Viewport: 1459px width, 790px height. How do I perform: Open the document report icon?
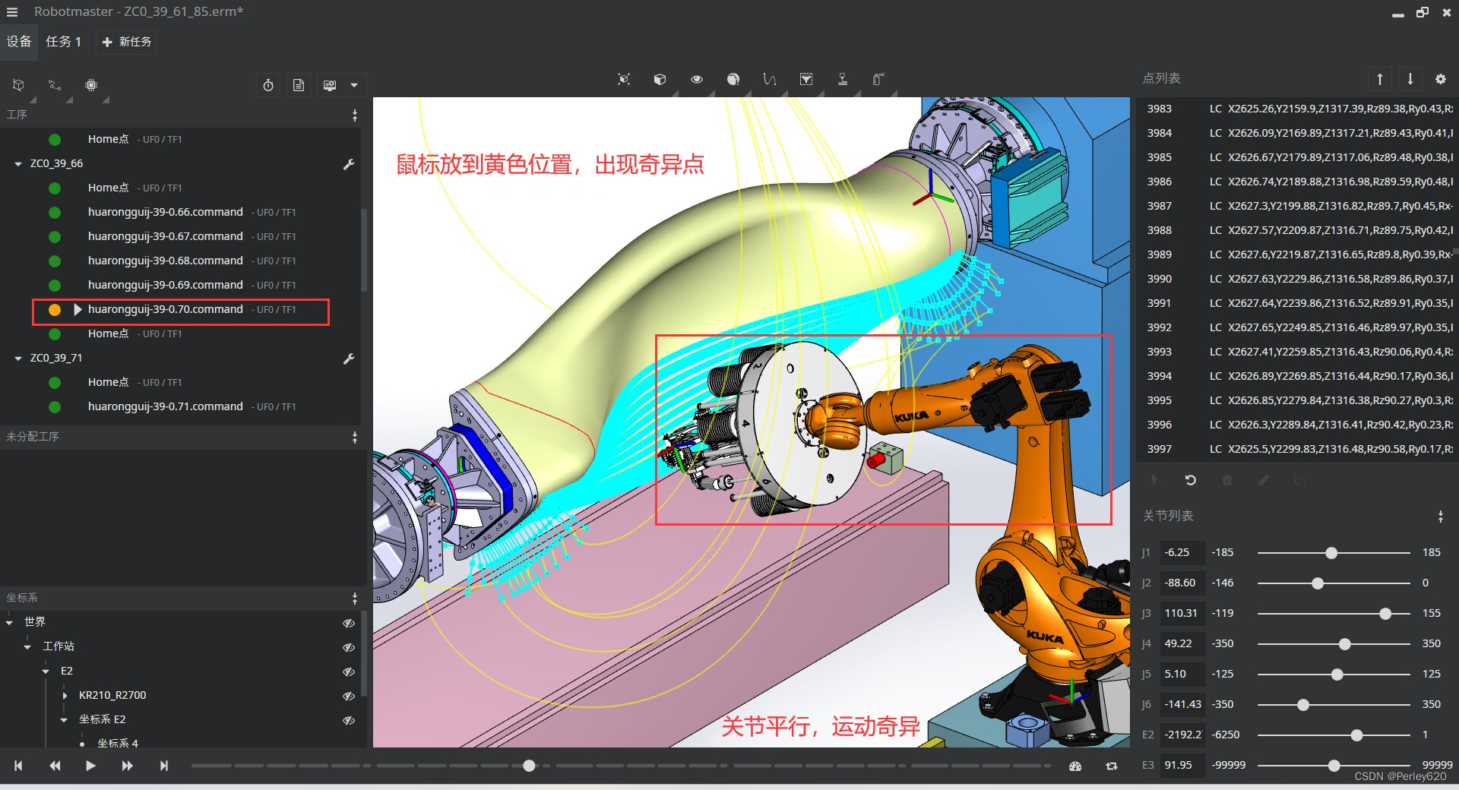[299, 85]
